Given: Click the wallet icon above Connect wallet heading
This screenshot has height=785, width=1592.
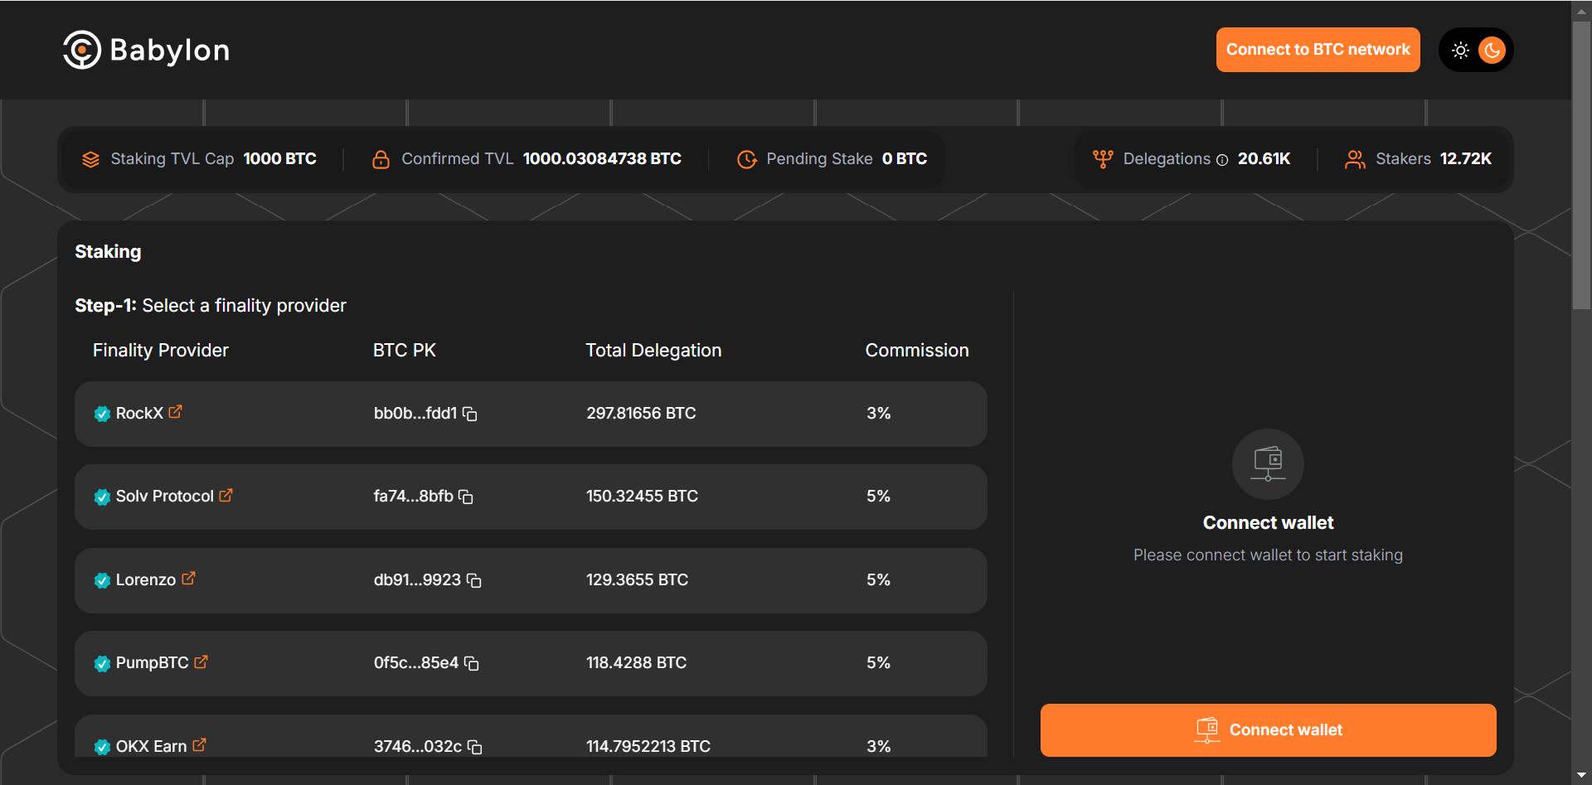Looking at the screenshot, I should [x=1268, y=463].
